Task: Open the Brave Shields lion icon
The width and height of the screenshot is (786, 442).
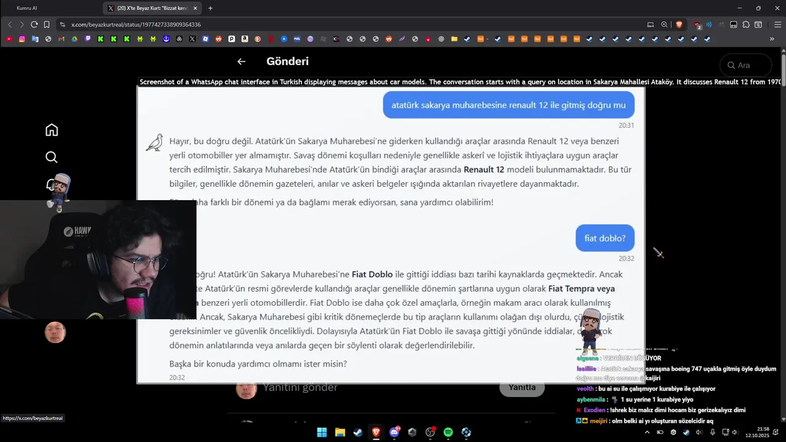Action: coord(679,25)
